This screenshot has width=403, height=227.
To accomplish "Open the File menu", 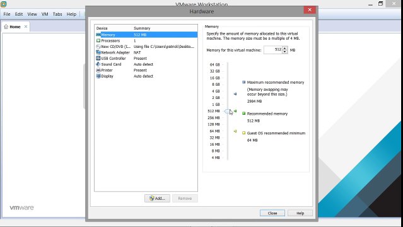I will point(7,14).
